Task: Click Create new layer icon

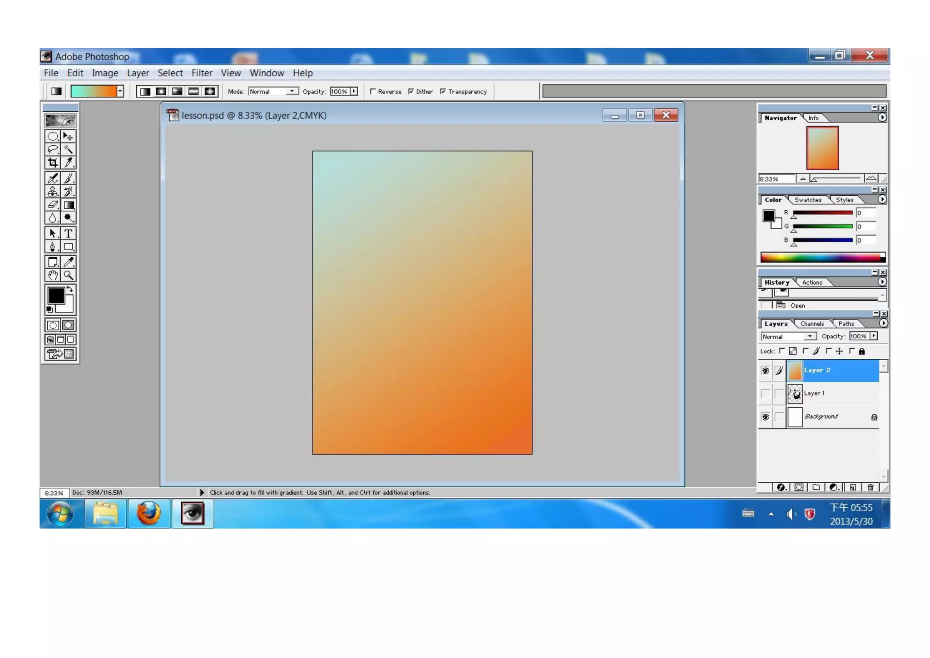Action: (x=853, y=487)
